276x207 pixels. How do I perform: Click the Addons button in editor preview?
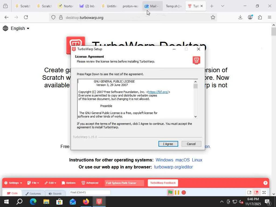pos(68,183)
